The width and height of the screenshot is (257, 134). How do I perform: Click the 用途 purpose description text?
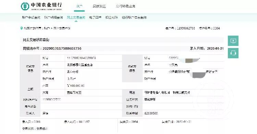pos(167,93)
